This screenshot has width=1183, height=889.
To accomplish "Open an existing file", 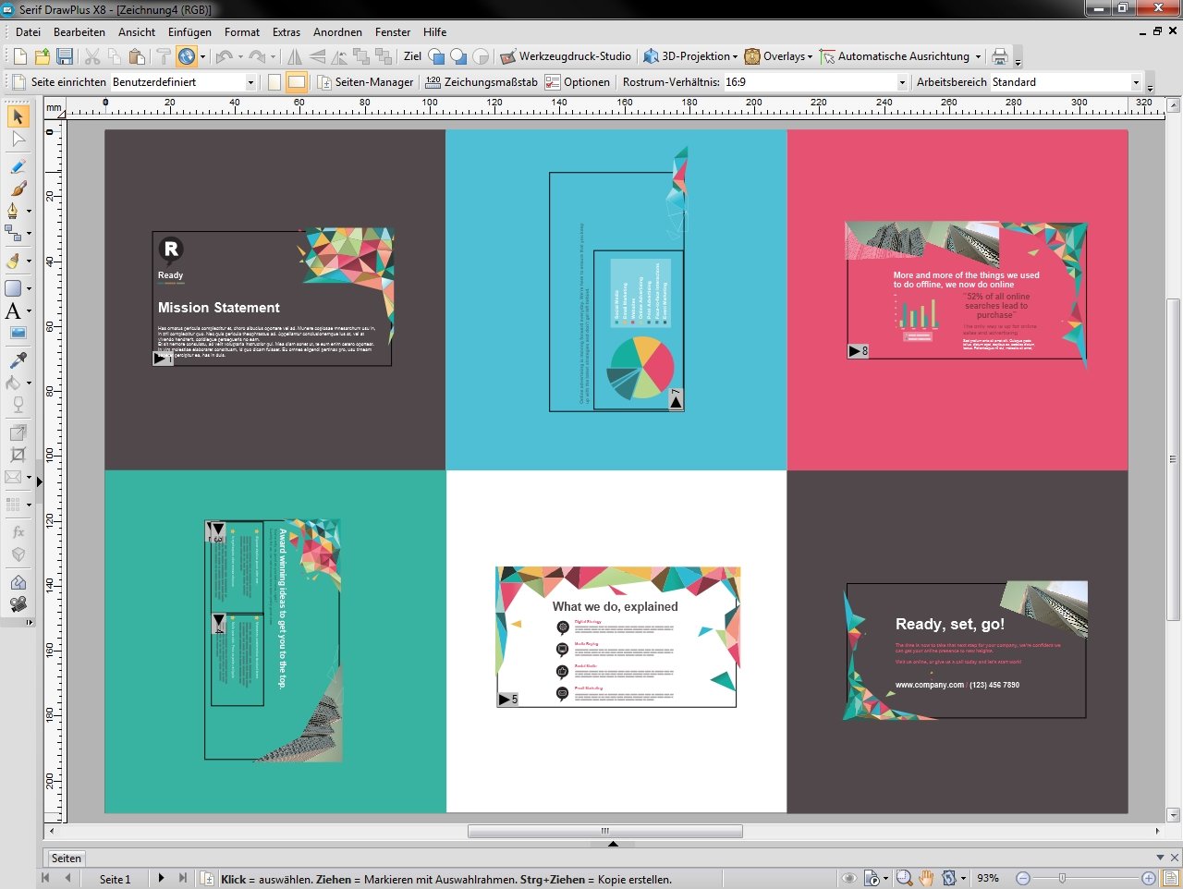I will coord(42,56).
